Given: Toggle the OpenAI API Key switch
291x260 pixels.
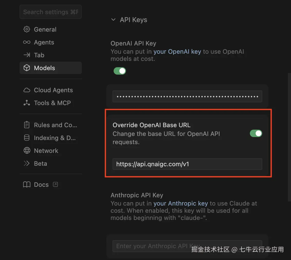Looking at the screenshot, I should (x=120, y=71).
